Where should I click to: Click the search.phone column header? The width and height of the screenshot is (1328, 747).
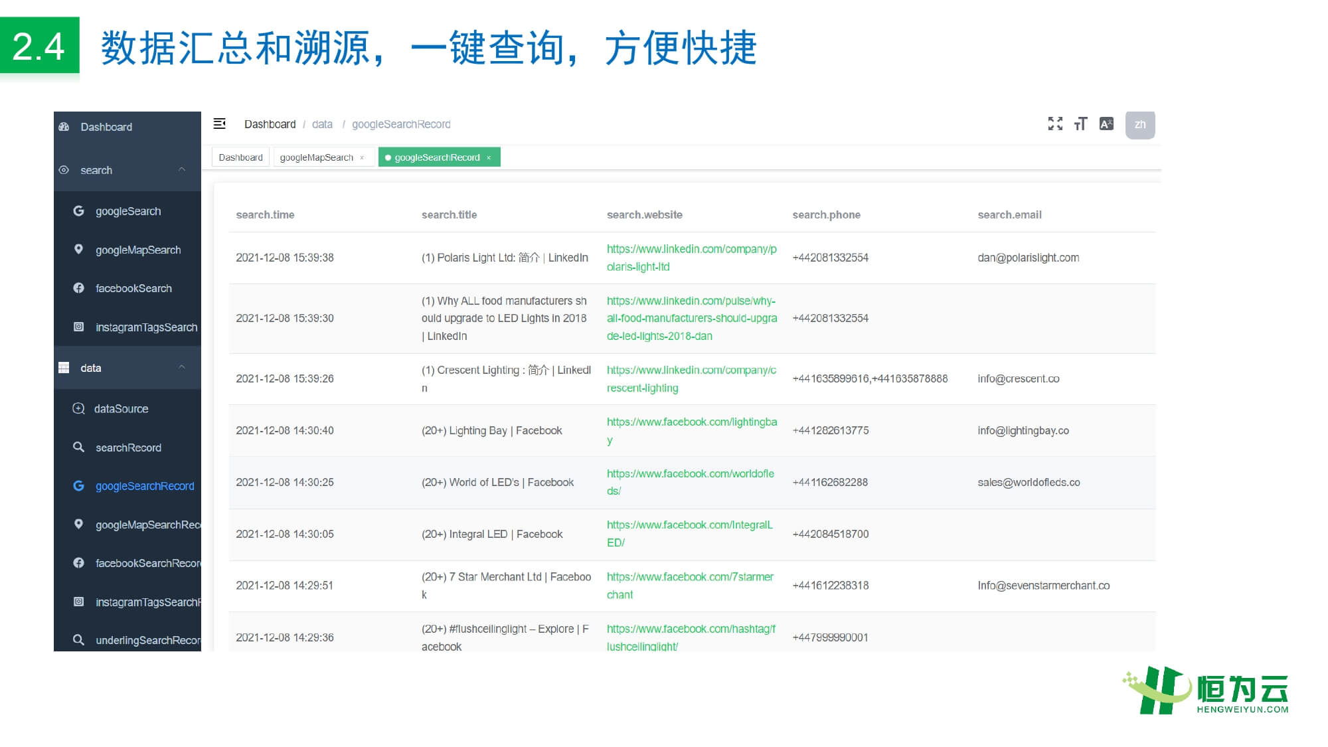click(x=826, y=214)
